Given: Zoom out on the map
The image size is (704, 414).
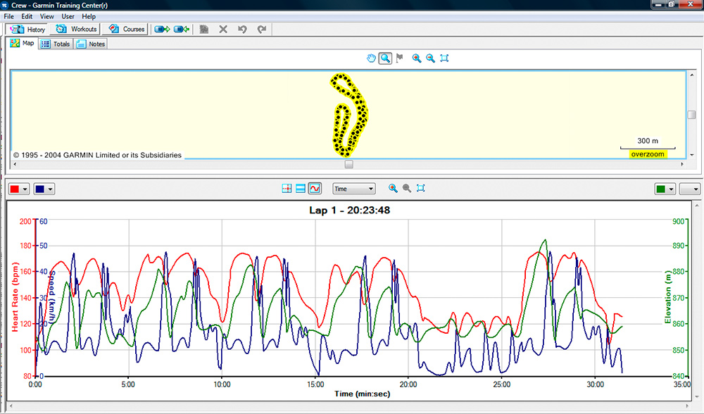Looking at the screenshot, I should click(431, 58).
